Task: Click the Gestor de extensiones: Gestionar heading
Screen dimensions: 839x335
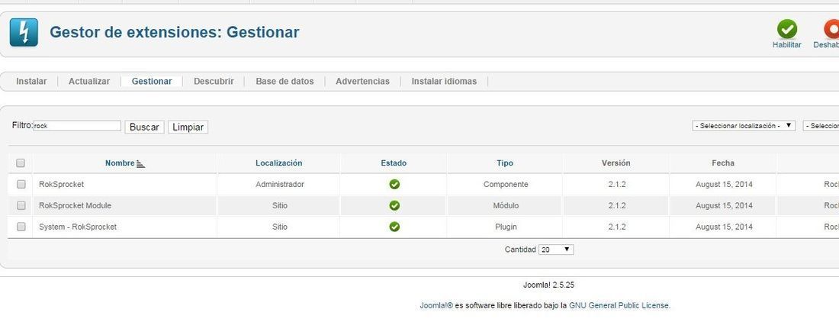Action: [x=175, y=32]
